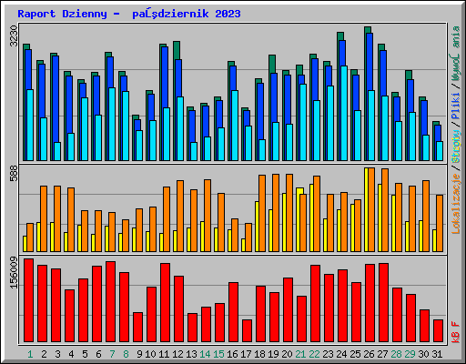
Task: Click the Pliki legend label
Action: [x=455, y=106]
